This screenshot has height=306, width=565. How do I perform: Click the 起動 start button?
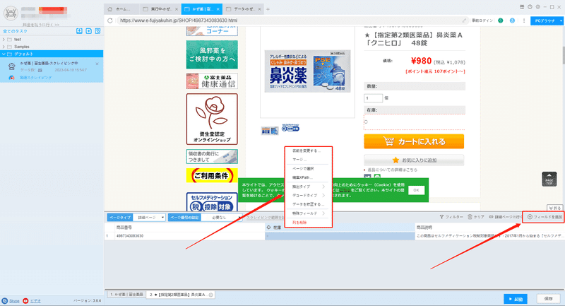[x=516, y=299]
